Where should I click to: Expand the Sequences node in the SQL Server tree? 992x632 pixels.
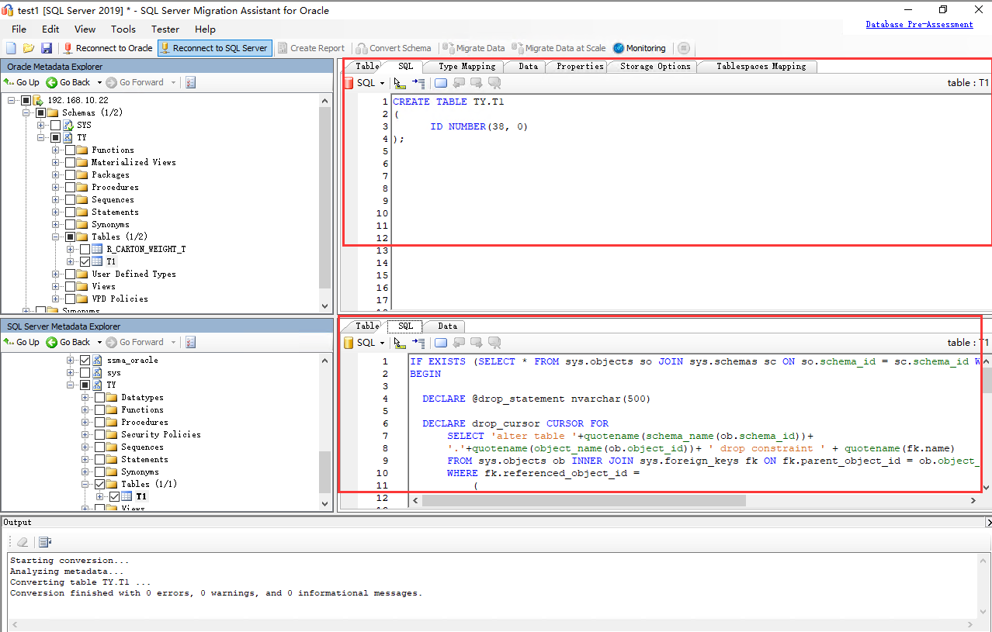85,447
